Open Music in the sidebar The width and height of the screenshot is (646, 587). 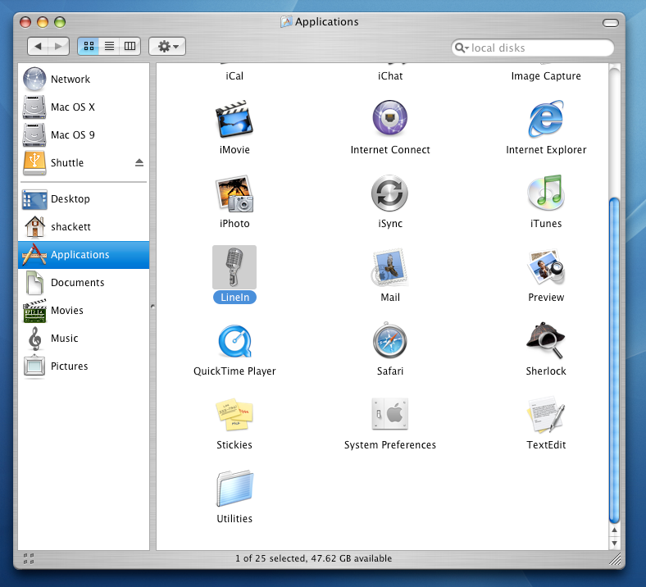pyautogui.click(x=84, y=339)
